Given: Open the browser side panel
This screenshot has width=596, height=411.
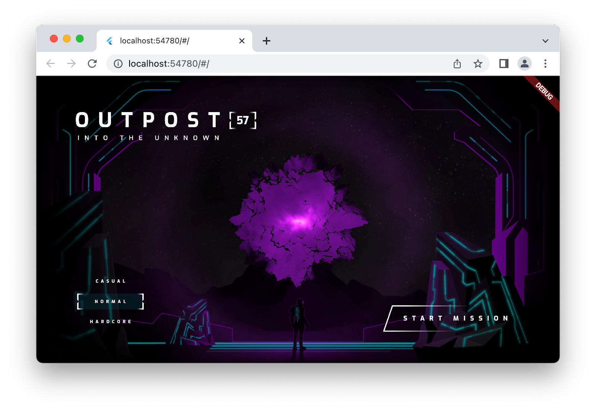Looking at the screenshot, I should pyautogui.click(x=504, y=63).
